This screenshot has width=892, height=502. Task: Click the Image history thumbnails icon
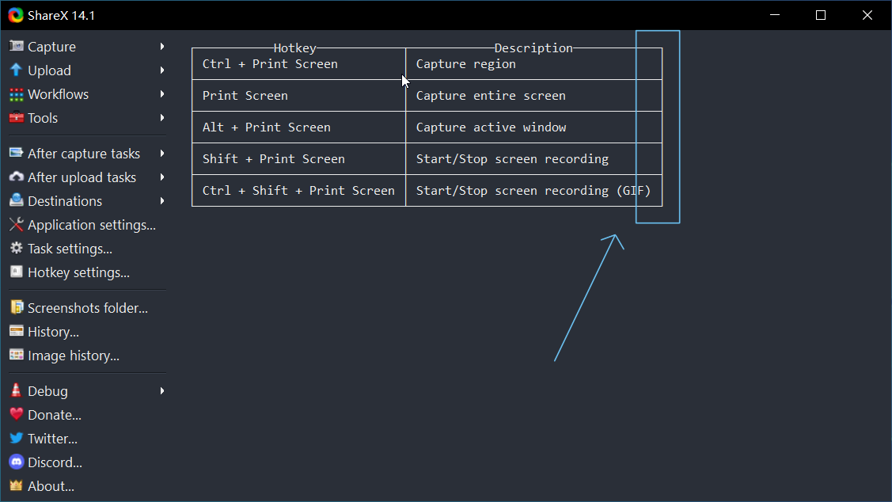click(15, 355)
